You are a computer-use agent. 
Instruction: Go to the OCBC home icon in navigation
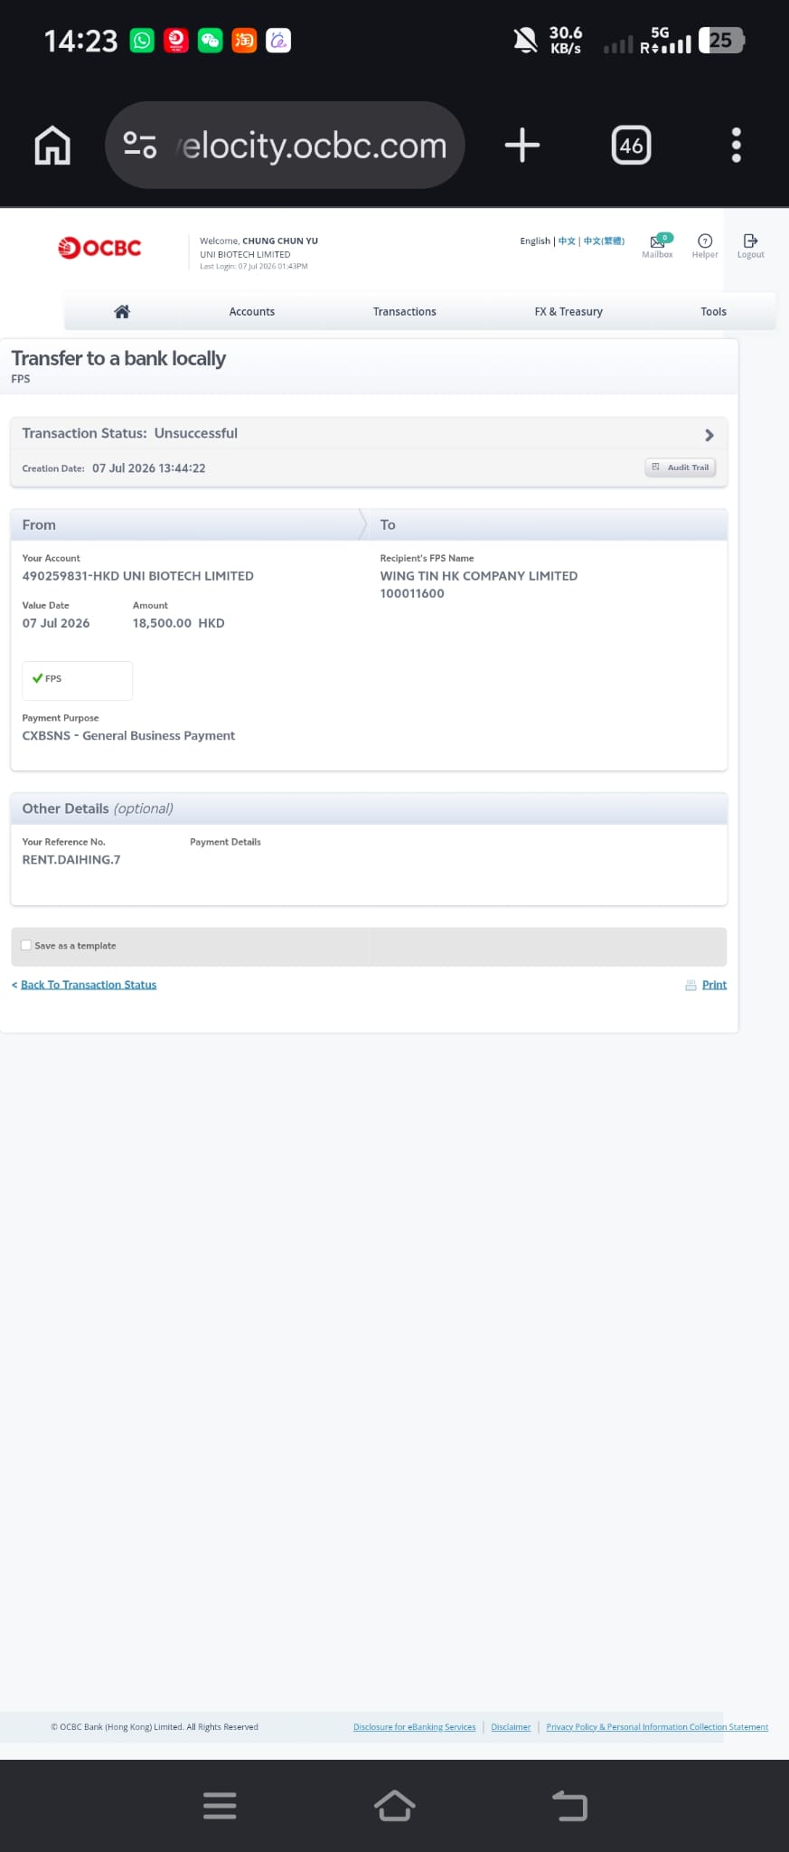pos(122,311)
